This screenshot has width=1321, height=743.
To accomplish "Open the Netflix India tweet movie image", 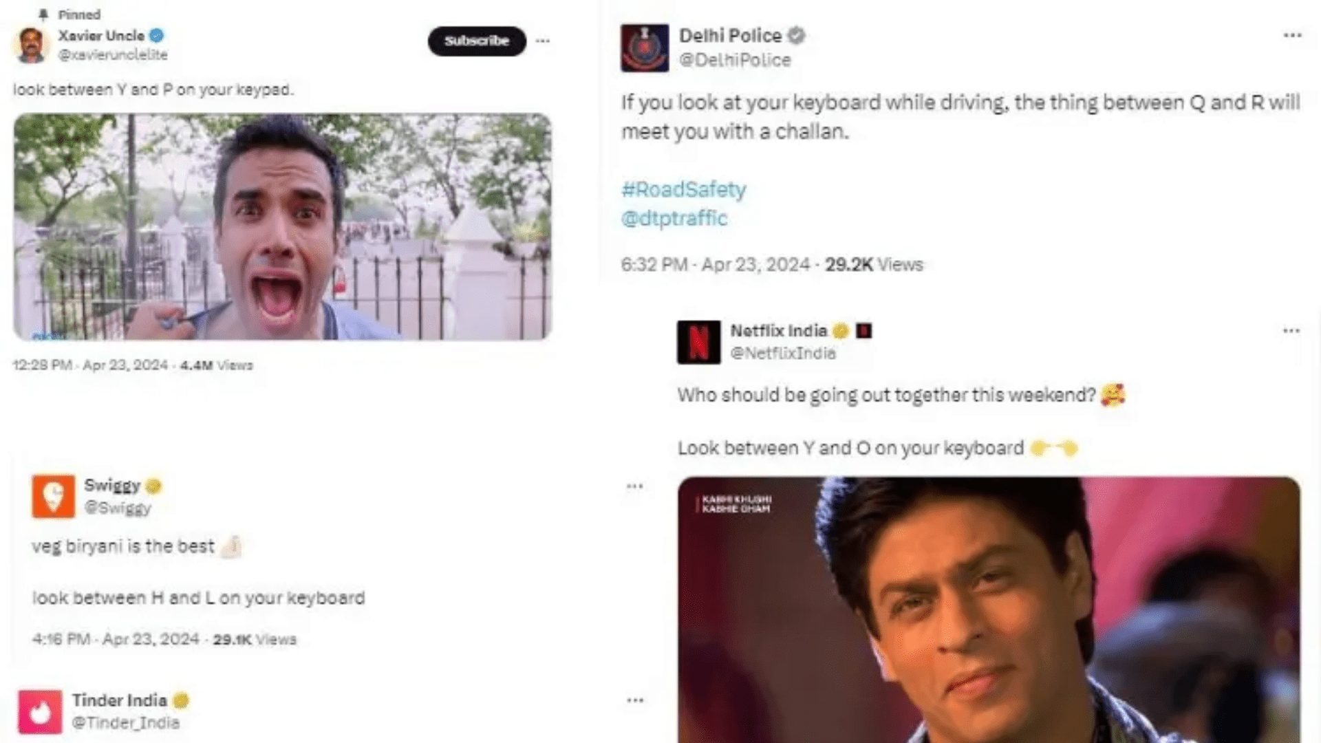I will tap(988, 609).
